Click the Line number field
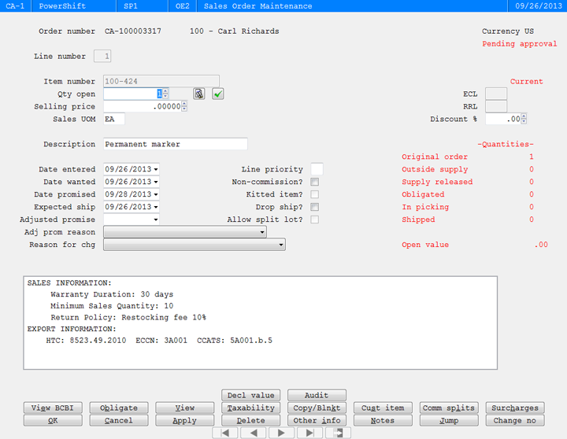 click(102, 57)
